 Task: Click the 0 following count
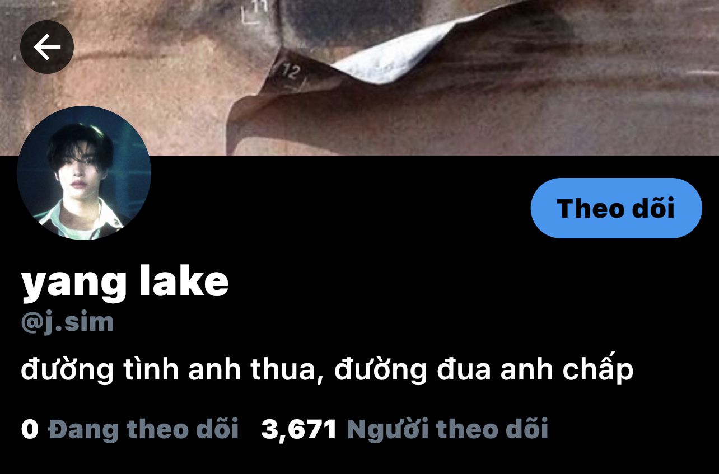pyautogui.click(x=30, y=430)
